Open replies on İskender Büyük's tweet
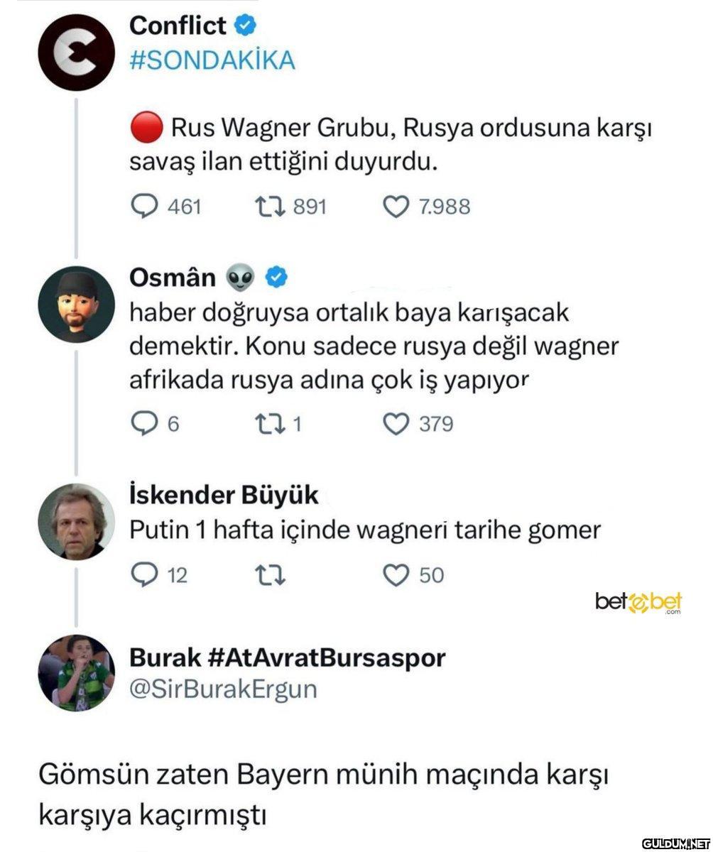The image size is (713, 852). [x=145, y=574]
